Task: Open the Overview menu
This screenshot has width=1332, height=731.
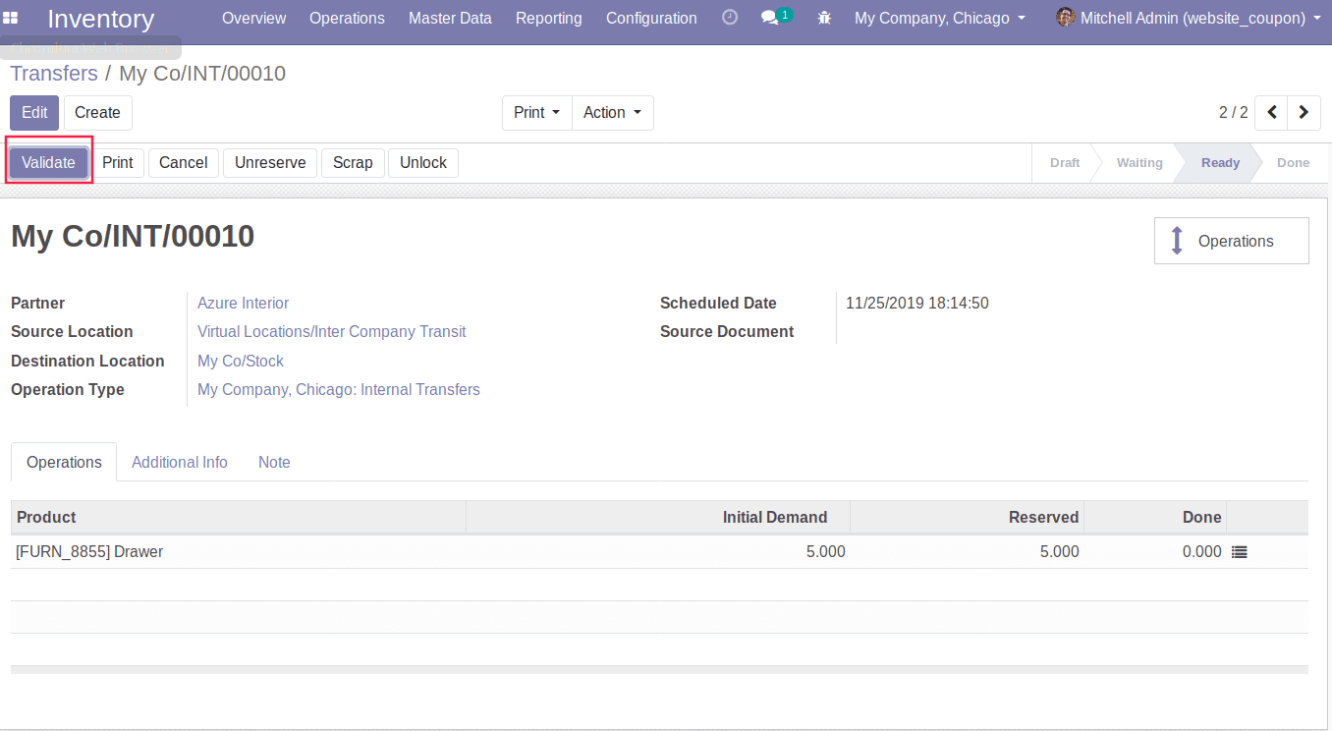Action: point(254,18)
